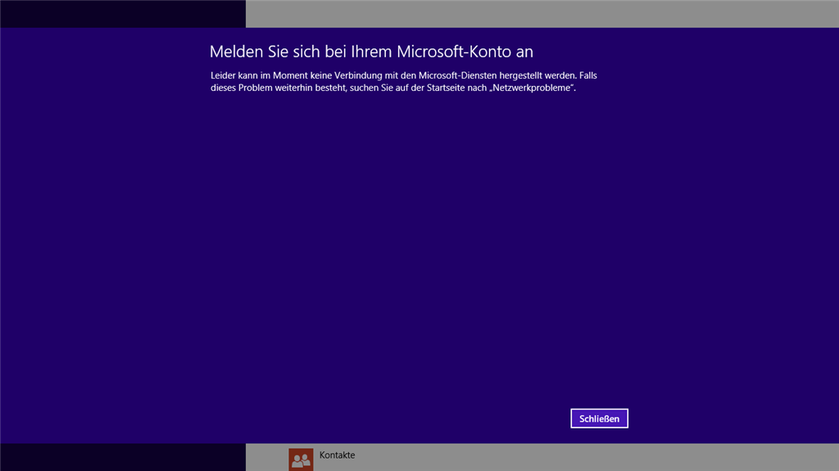This screenshot has width=839, height=471.
Task: Select the Kontakte label text
Action: tap(337, 455)
